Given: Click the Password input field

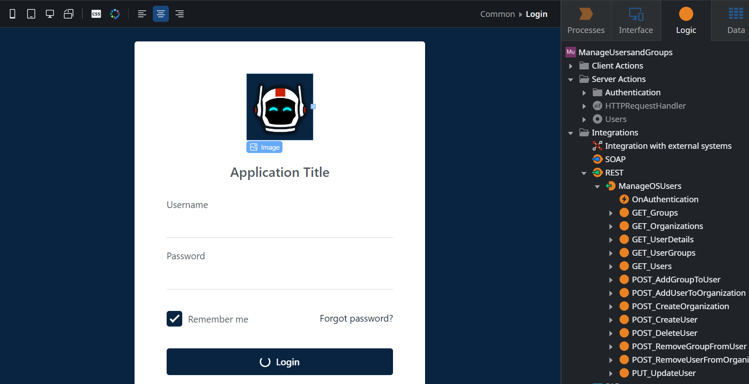Looking at the screenshot, I should coord(280,278).
